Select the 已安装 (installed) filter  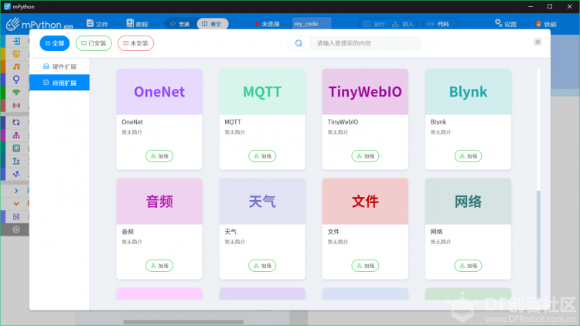[x=94, y=43]
